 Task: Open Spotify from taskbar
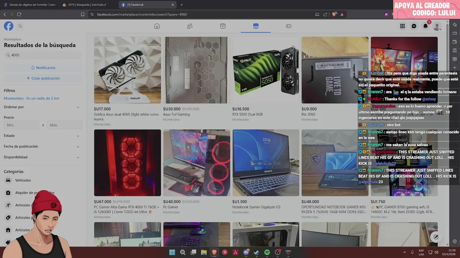pyautogui.click(x=267, y=252)
